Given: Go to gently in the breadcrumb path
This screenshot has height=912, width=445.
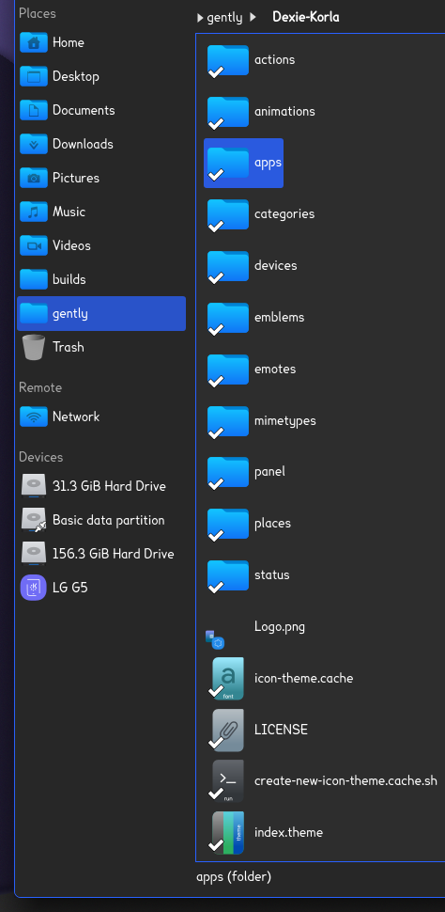Looking at the screenshot, I should 224,18.
